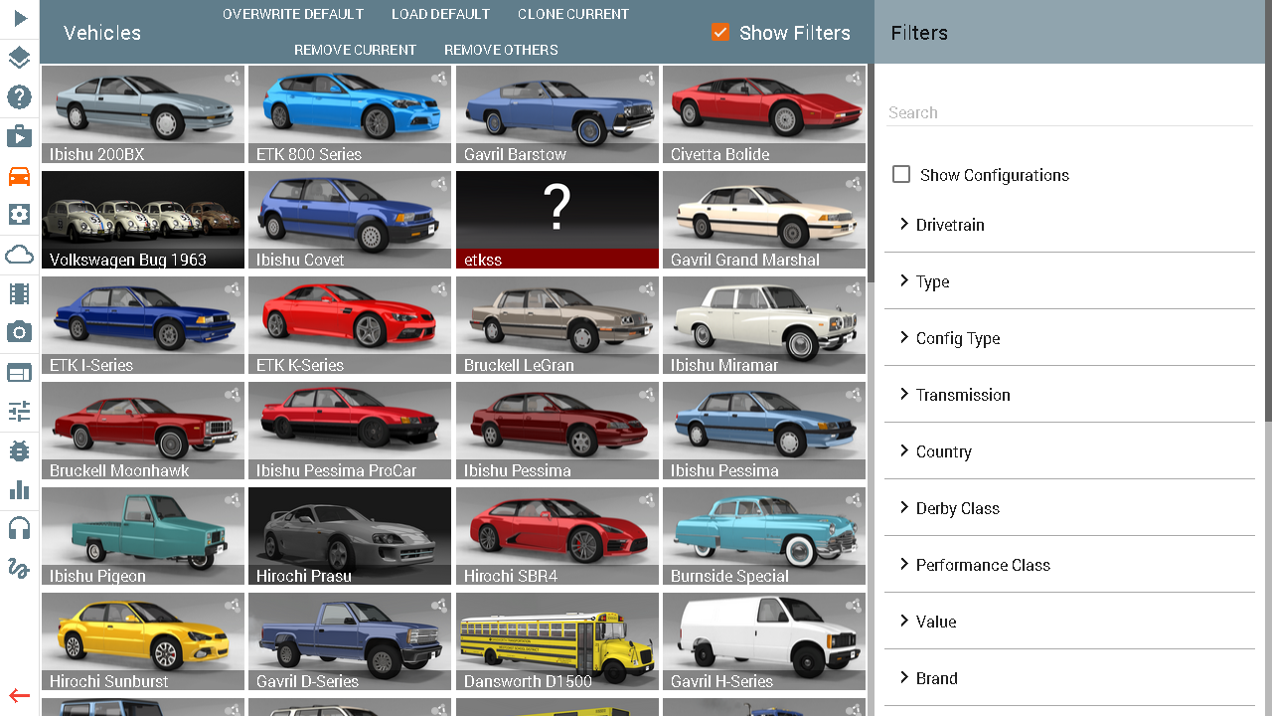This screenshot has width=1272, height=716.
Task: Click the squiggly line icon in the sidebar
Action: (x=20, y=568)
